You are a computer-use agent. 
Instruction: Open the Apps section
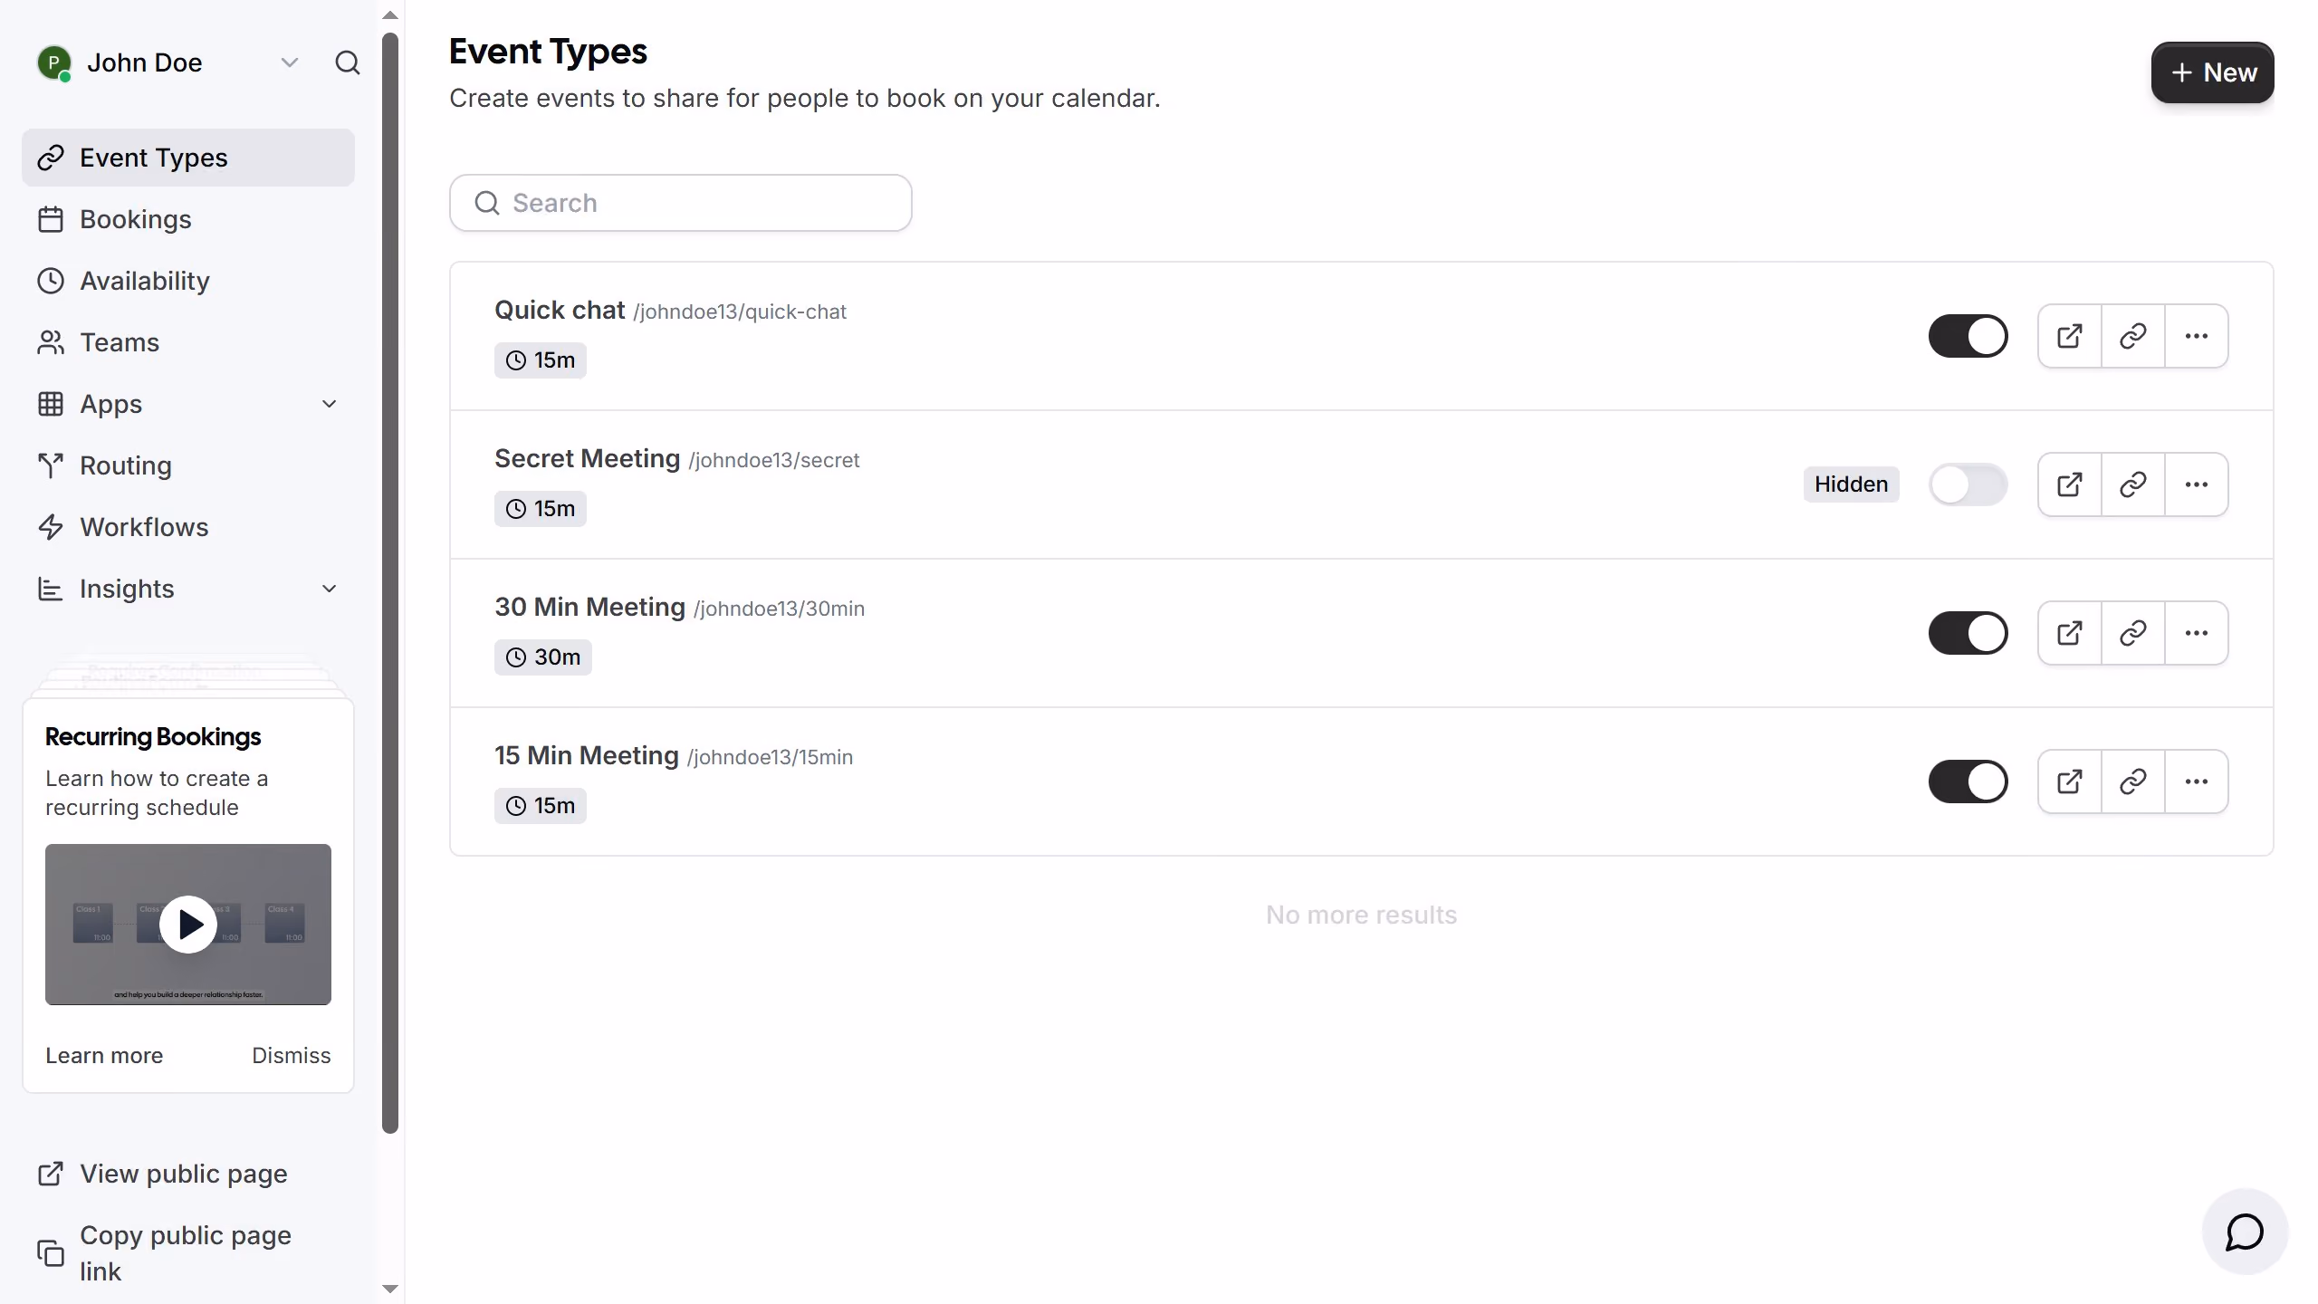[188, 404]
